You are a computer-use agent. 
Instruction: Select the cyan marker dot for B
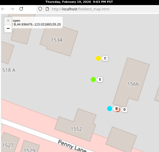[110, 109]
